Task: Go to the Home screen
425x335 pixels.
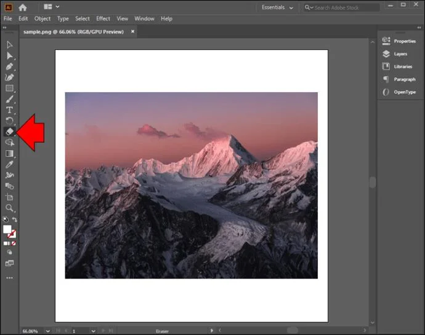Action: click(23, 7)
